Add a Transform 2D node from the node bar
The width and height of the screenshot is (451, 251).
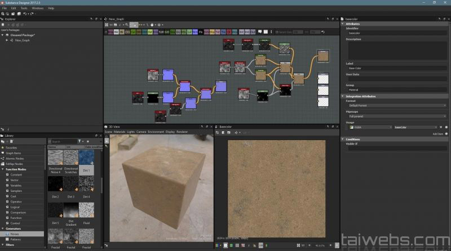pyautogui.click(x=223, y=32)
